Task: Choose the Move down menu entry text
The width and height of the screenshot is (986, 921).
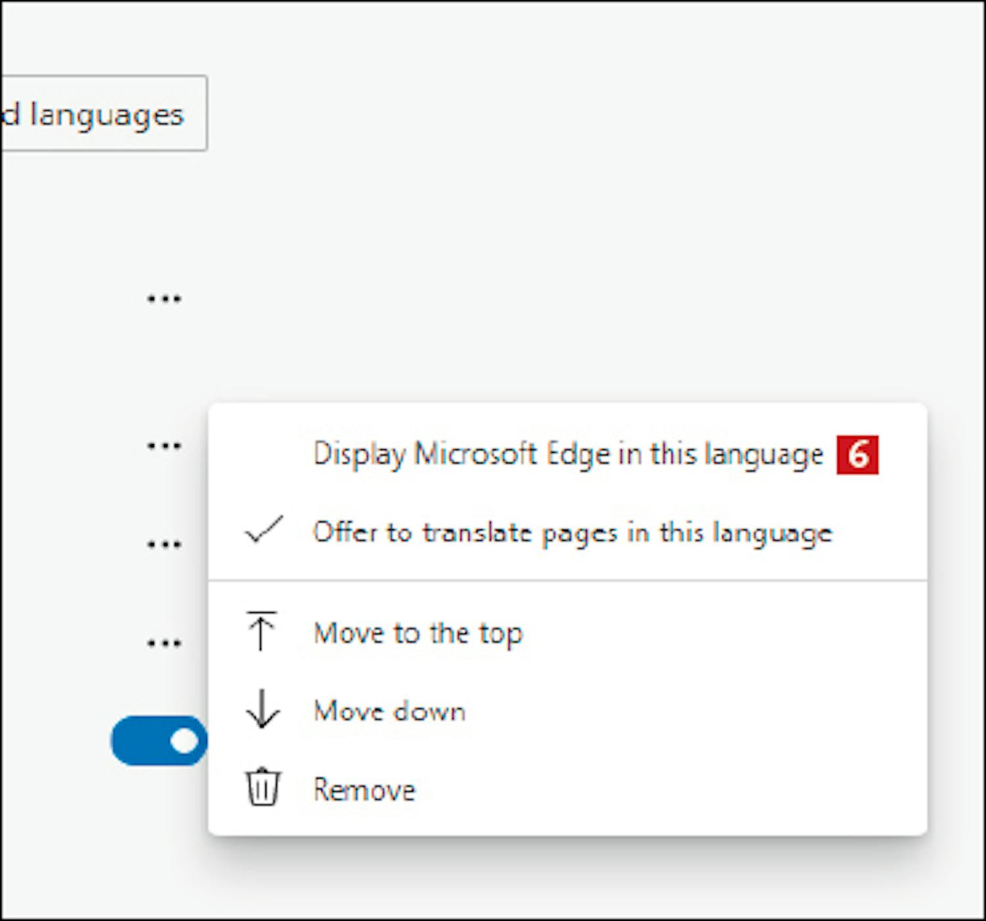Action: pyautogui.click(x=390, y=711)
